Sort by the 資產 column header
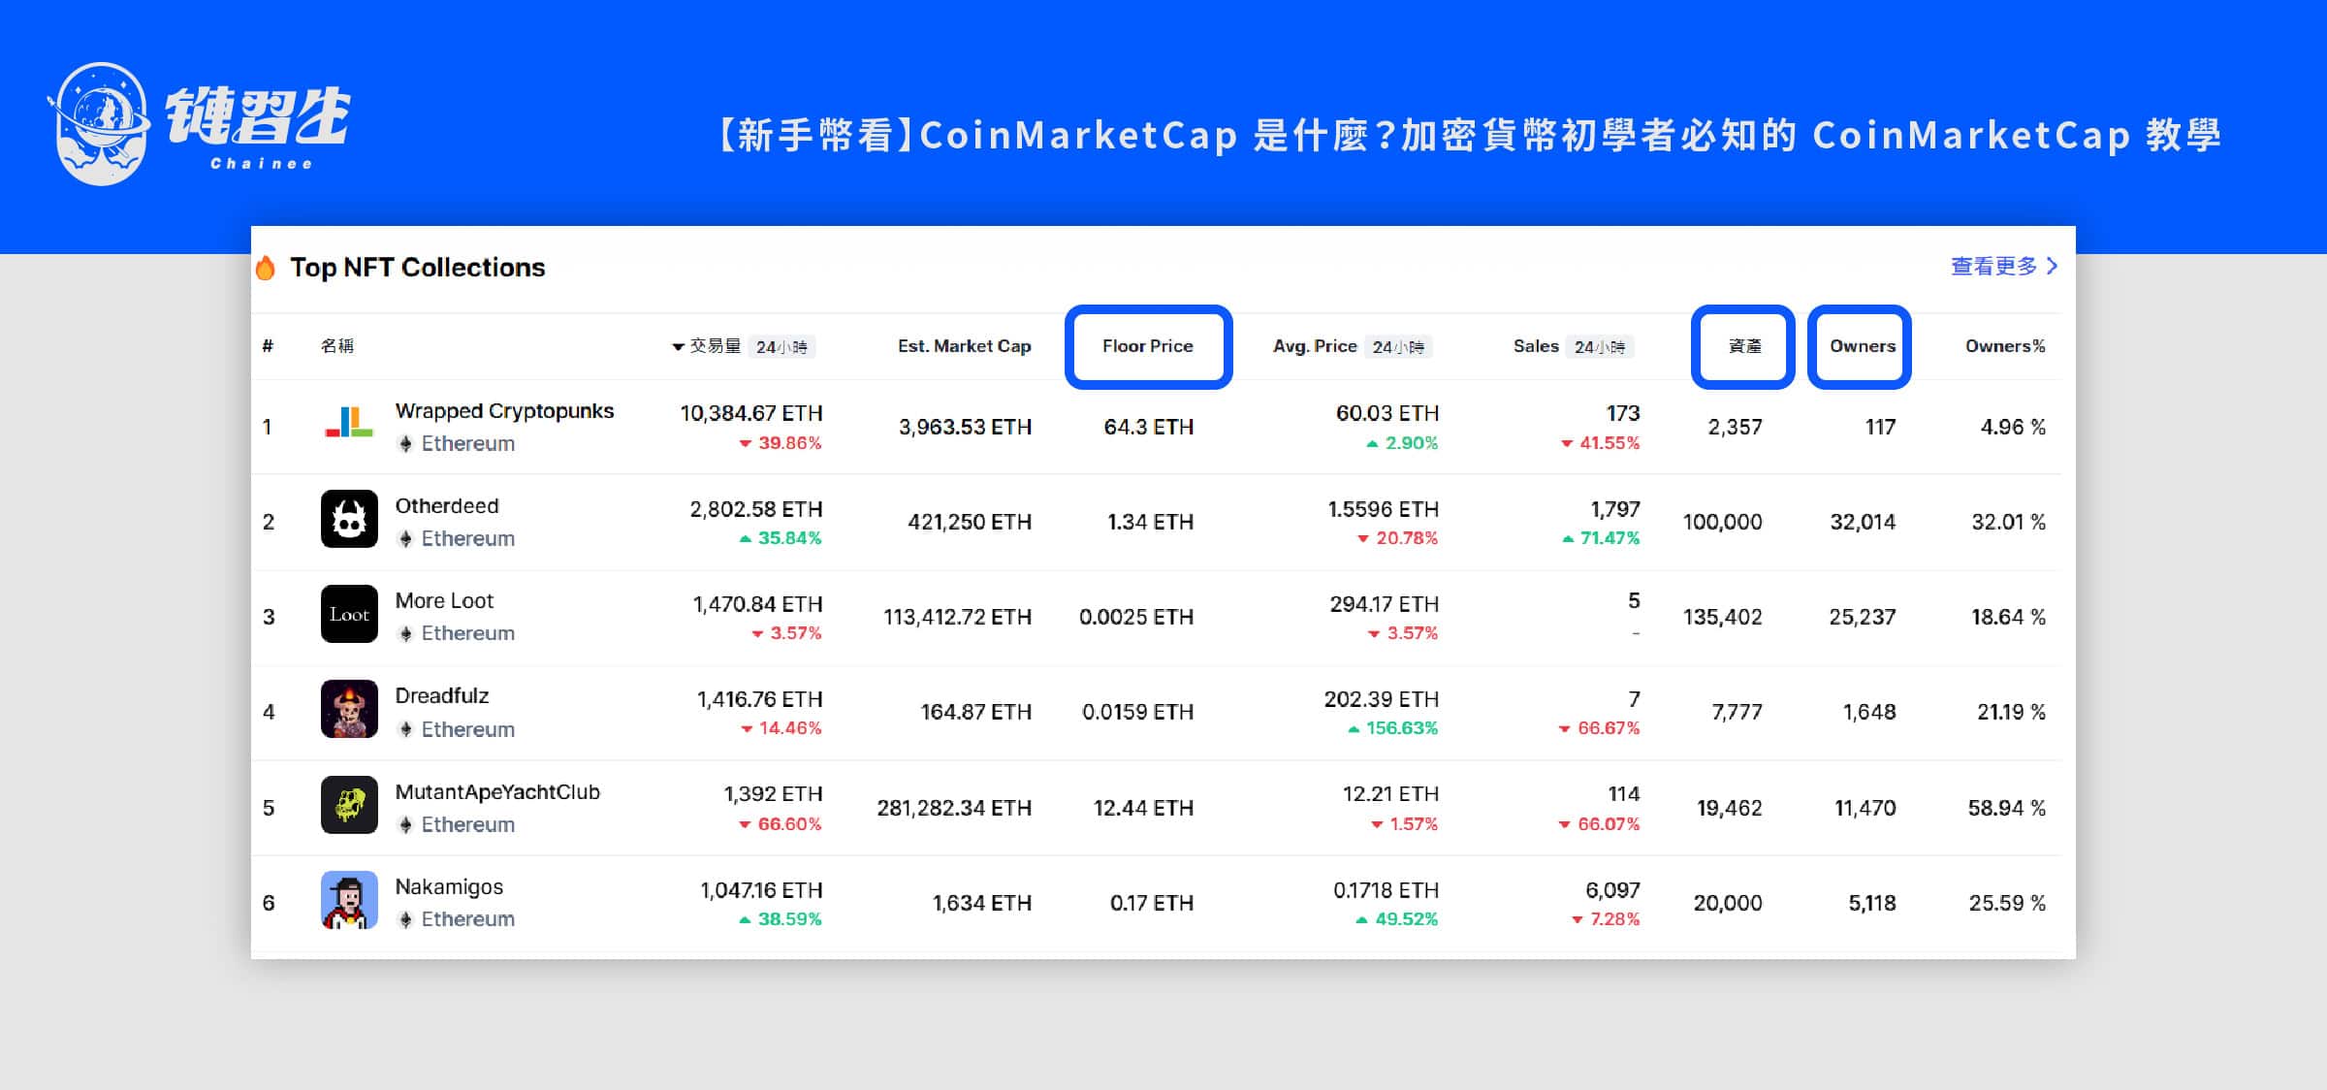Image resolution: width=2327 pixels, height=1090 pixels. (x=1744, y=346)
